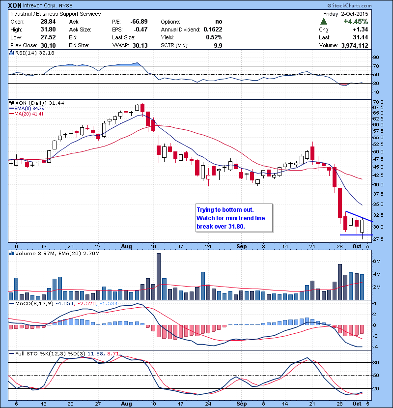Click the P/E value -66.89

[x=139, y=22]
